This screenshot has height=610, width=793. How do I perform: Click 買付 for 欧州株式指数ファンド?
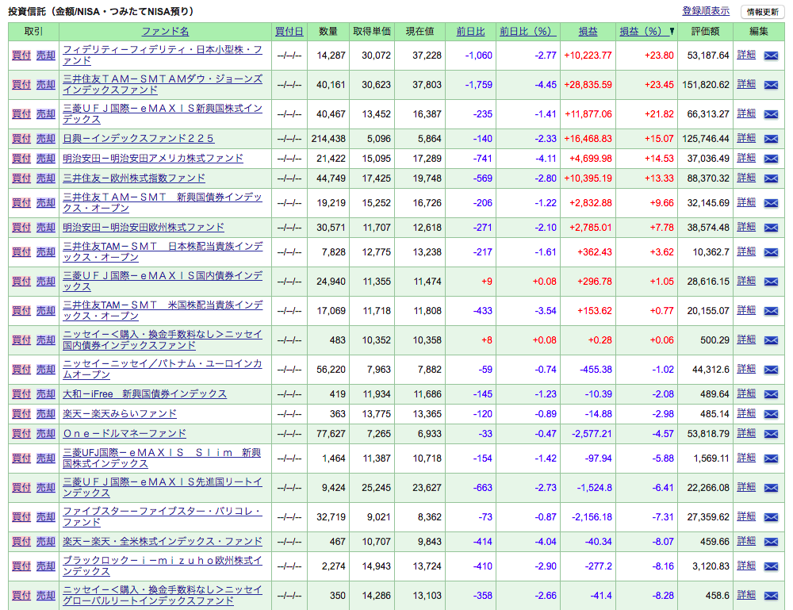point(21,178)
